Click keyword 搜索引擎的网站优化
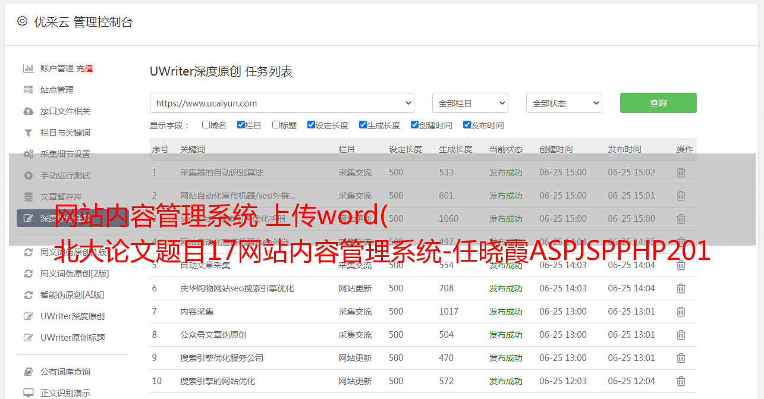The height and width of the screenshot is (399, 764). coord(218,381)
